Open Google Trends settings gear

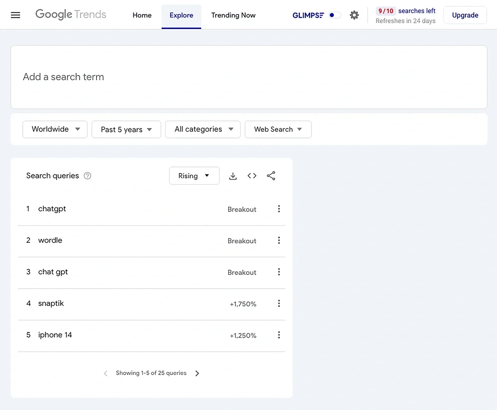[354, 15]
